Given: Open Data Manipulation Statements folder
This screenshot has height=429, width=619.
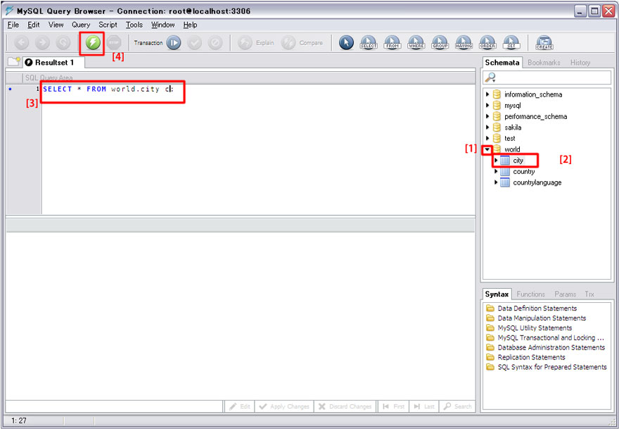Looking at the screenshot, I should click(x=536, y=318).
